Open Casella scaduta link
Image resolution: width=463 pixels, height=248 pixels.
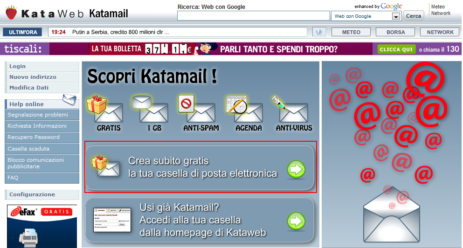42,149
